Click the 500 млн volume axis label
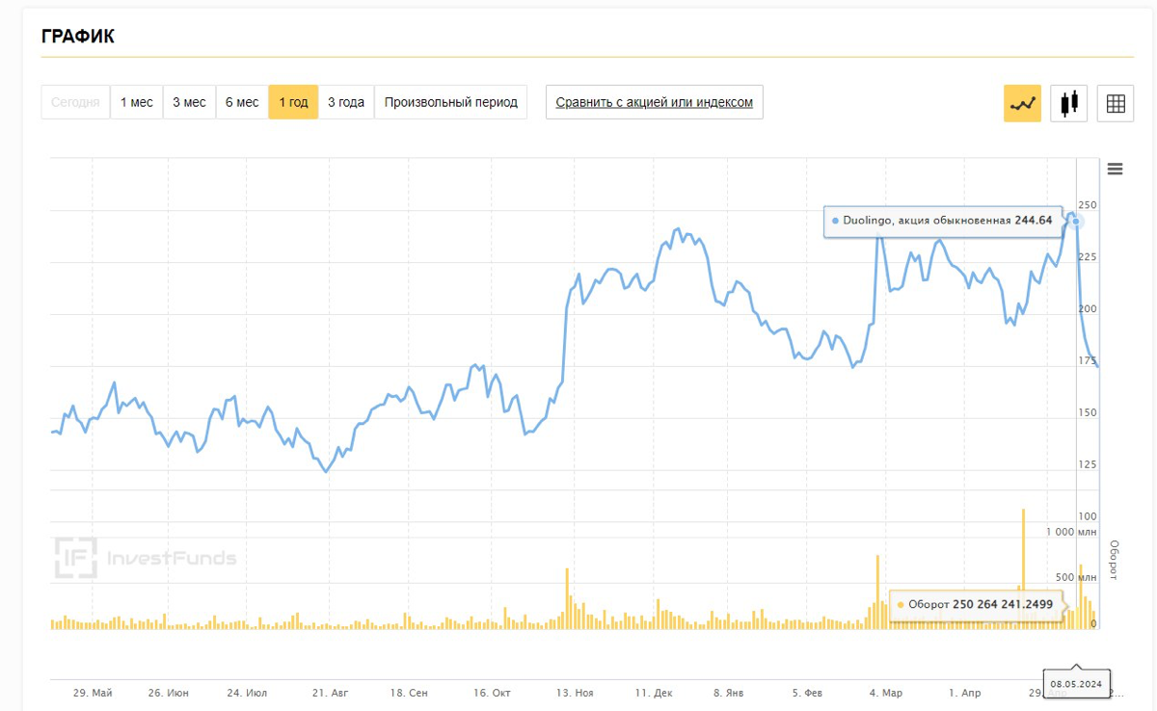The height and width of the screenshot is (711, 1157). [1078, 578]
